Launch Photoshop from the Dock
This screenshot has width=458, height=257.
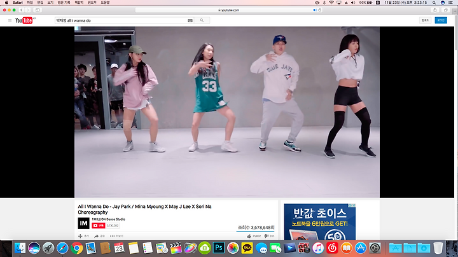coord(218,248)
